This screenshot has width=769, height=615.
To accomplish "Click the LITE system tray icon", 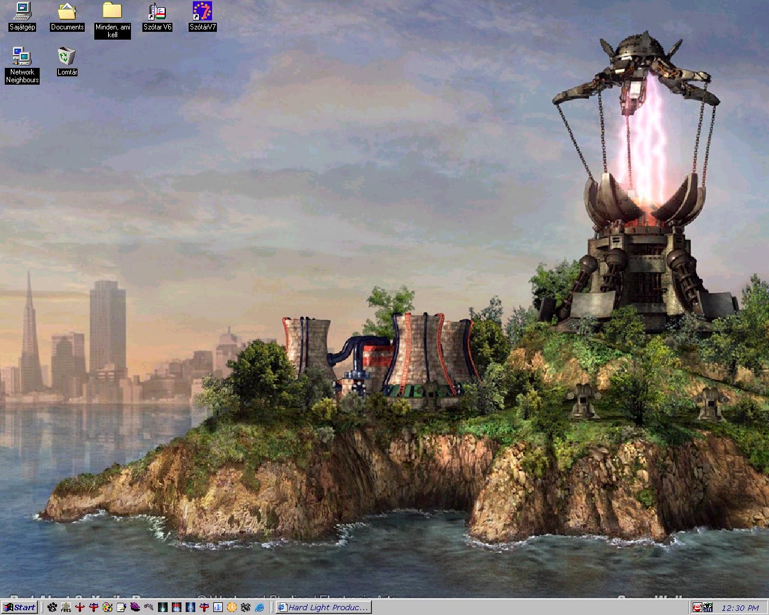I will pos(708,608).
